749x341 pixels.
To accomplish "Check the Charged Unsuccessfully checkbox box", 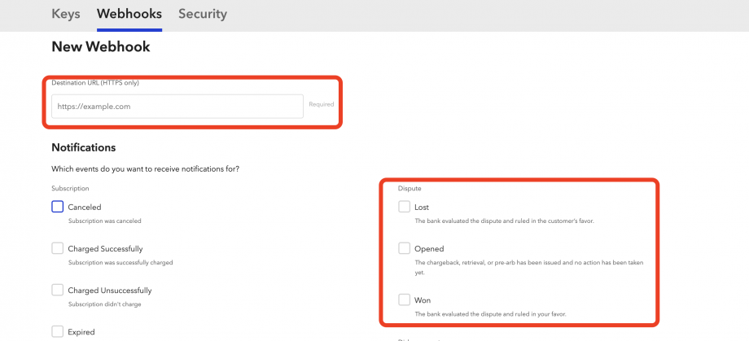I will [58, 290].
